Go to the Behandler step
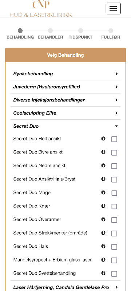 (x=50, y=34)
